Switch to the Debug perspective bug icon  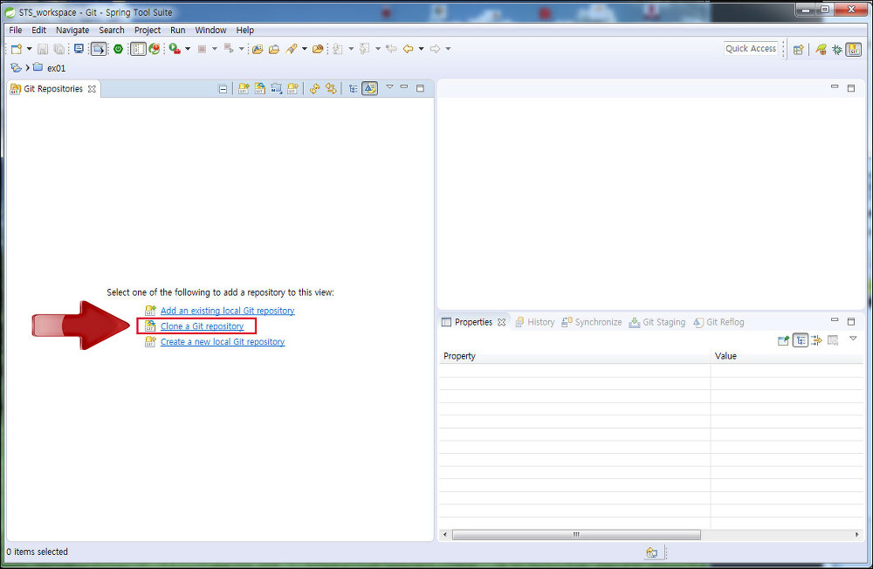coord(837,50)
